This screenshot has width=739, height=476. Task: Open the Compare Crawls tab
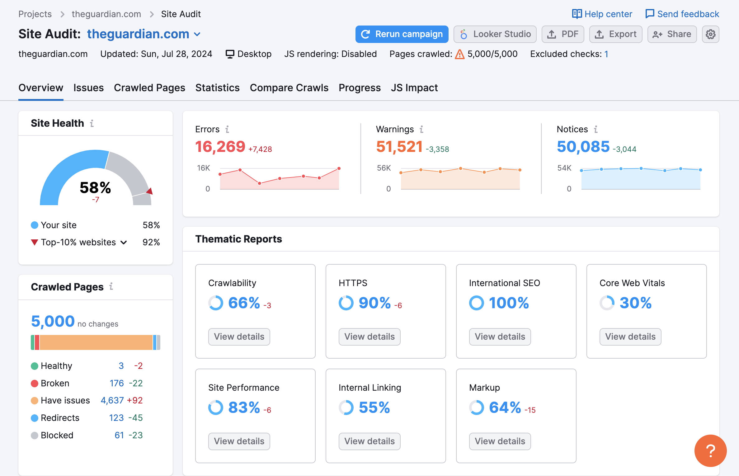pyautogui.click(x=289, y=88)
